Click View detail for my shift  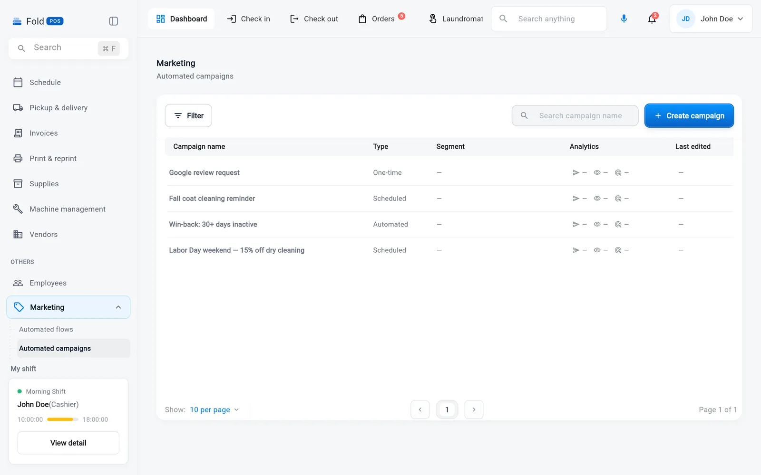pyautogui.click(x=68, y=443)
